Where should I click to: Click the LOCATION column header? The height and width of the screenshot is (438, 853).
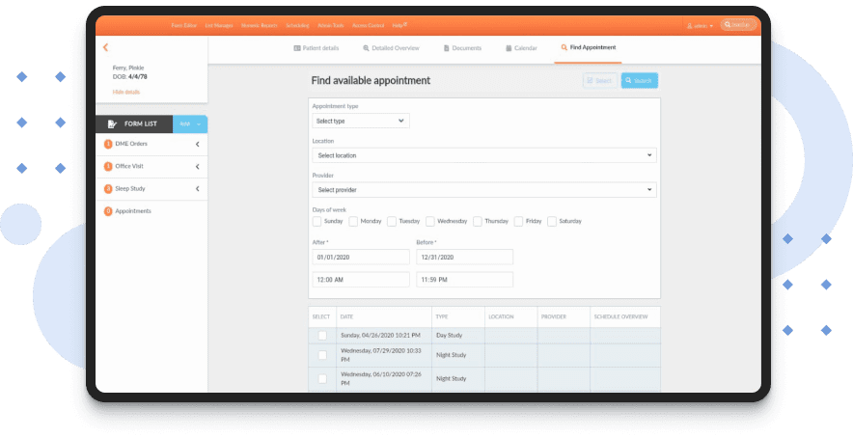510,316
